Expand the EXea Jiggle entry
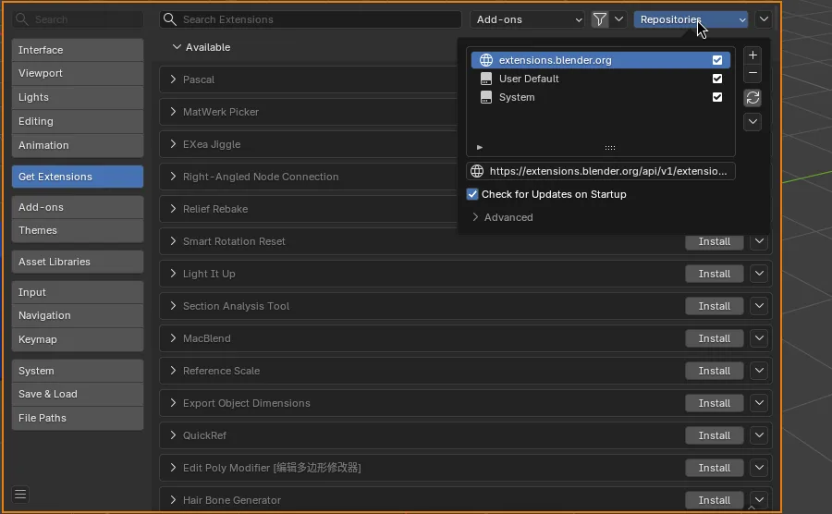Screen dimensions: 832x514 173,144
